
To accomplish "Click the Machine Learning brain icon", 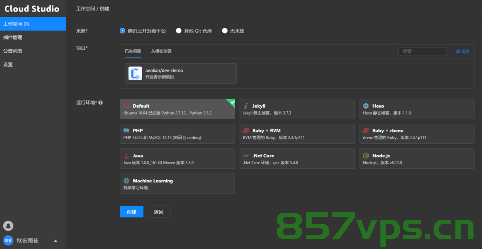I will (126, 181).
